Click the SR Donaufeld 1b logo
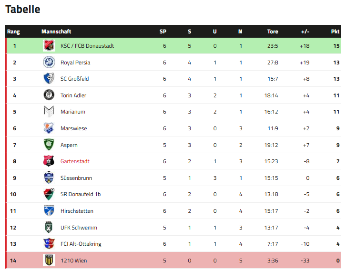346x272 pixels. coord(49,194)
